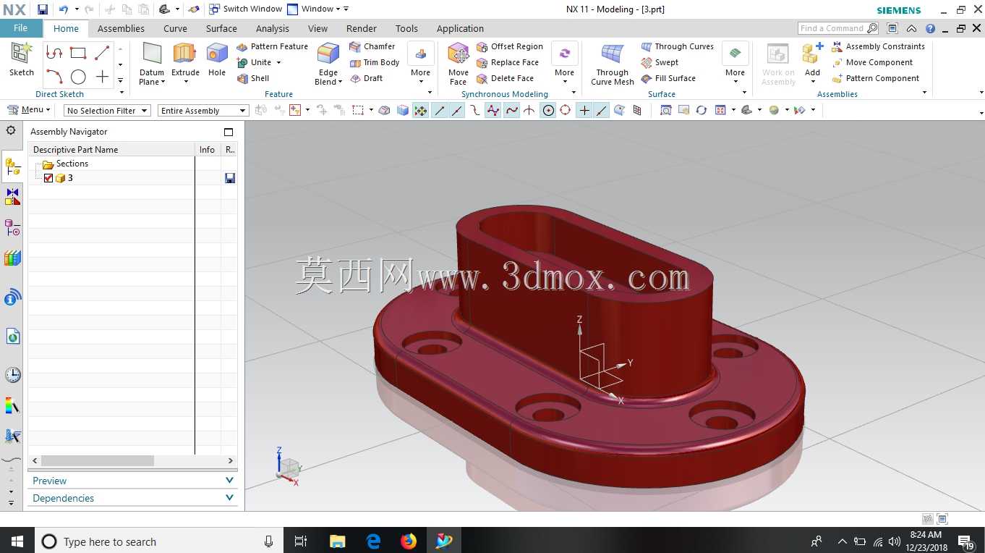Click the Edge Blend tool icon

pos(328,54)
